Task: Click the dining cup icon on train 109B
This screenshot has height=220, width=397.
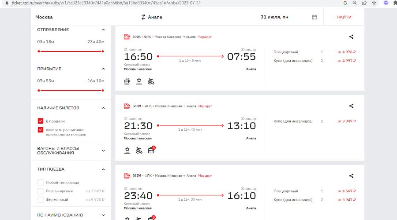Action: [127, 81]
